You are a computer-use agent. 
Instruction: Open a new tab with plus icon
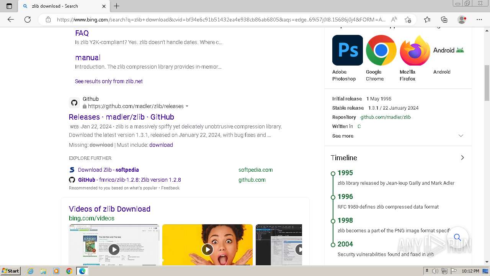(x=117, y=6)
